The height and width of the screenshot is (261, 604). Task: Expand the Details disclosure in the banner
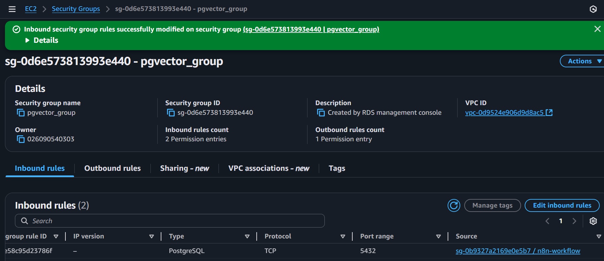tap(42, 40)
